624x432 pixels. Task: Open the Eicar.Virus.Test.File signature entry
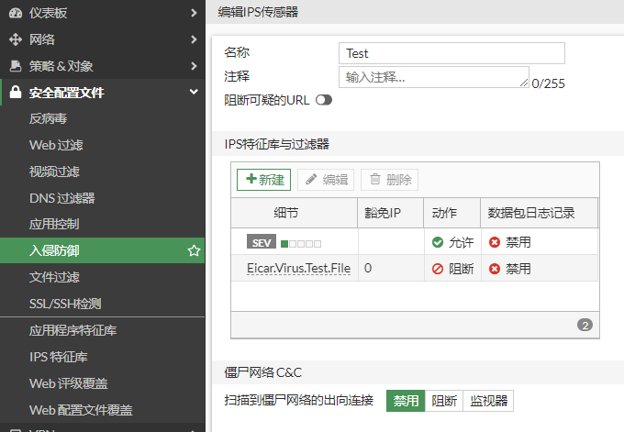coord(298,269)
